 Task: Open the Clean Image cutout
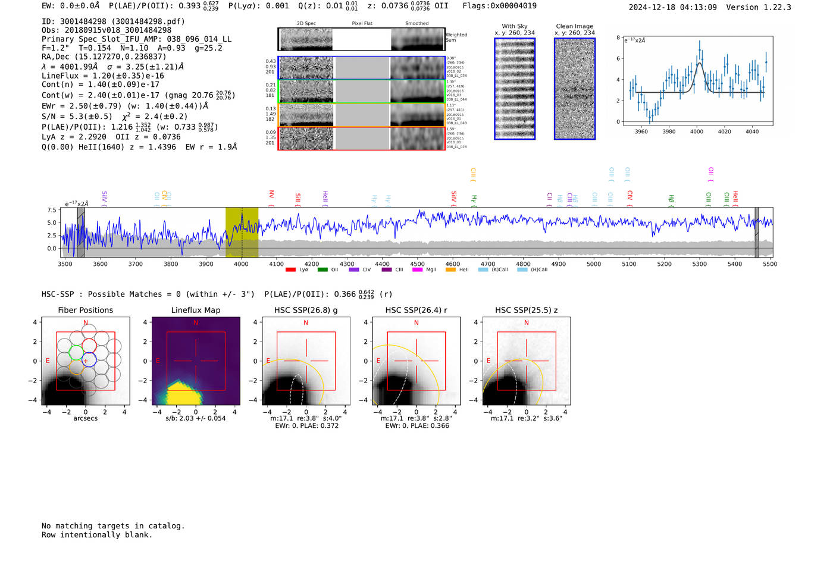click(x=575, y=89)
